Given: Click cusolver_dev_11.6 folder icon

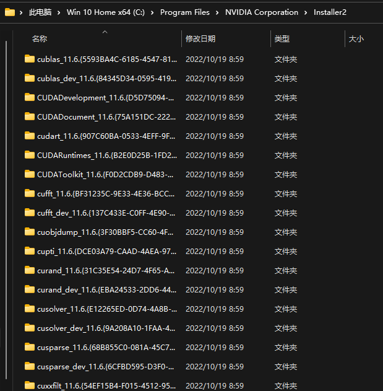Looking at the screenshot, I should pyautogui.click(x=30, y=328).
